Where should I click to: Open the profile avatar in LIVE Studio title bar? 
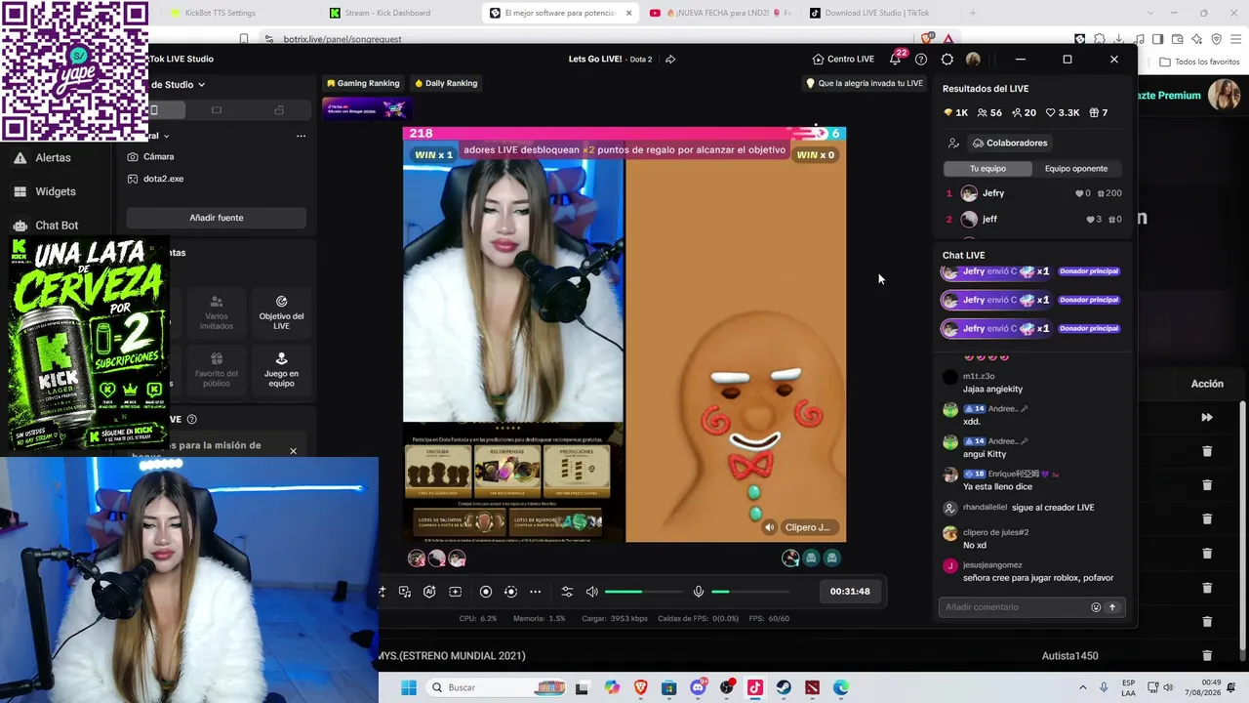(x=973, y=59)
